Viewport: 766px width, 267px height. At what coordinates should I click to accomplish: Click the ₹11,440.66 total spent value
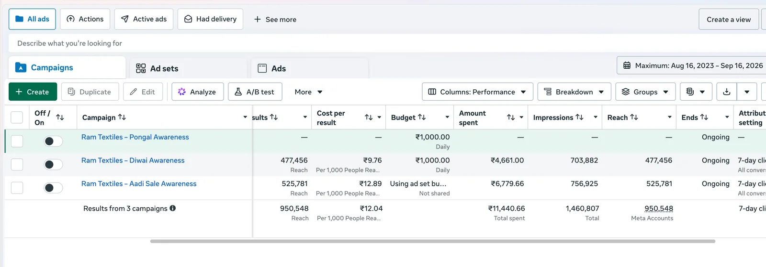(x=507, y=209)
